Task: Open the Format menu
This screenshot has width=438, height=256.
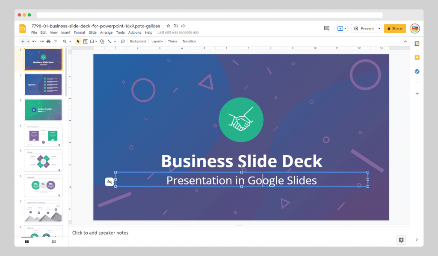Action: click(79, 32)
